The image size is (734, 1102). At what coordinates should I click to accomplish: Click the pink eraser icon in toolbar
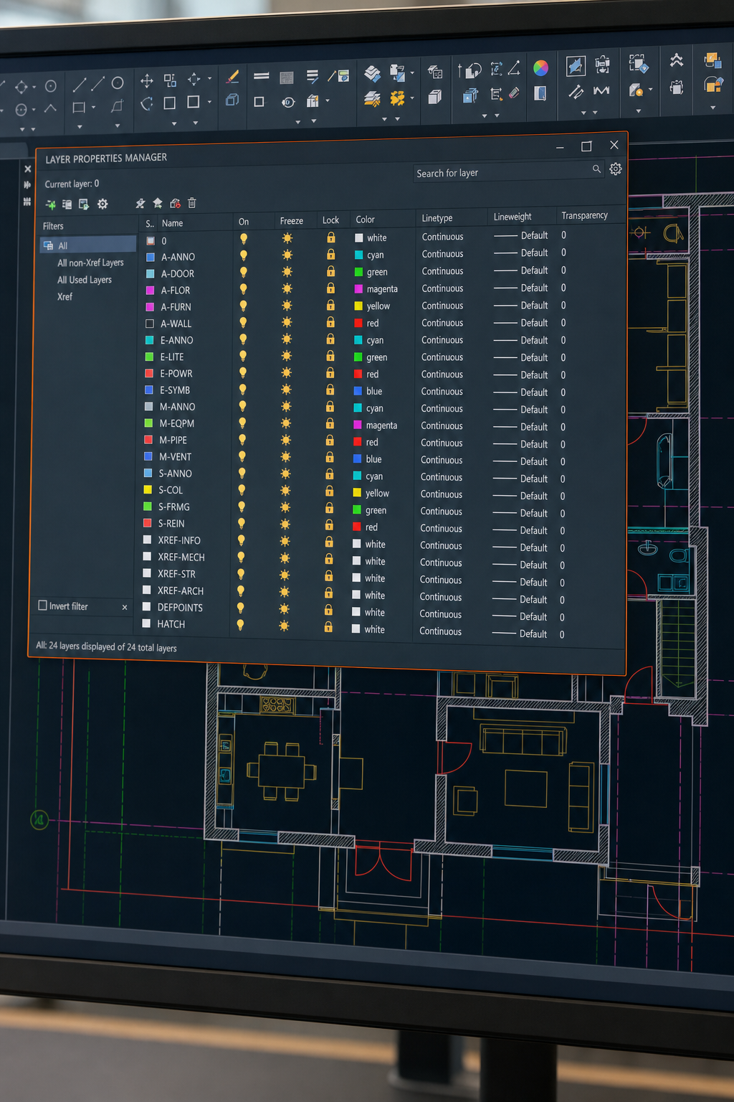coord(515,93)
